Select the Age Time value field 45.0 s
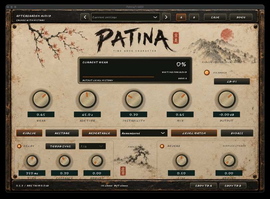The image size is (270, 199). (x=87, y=114)
